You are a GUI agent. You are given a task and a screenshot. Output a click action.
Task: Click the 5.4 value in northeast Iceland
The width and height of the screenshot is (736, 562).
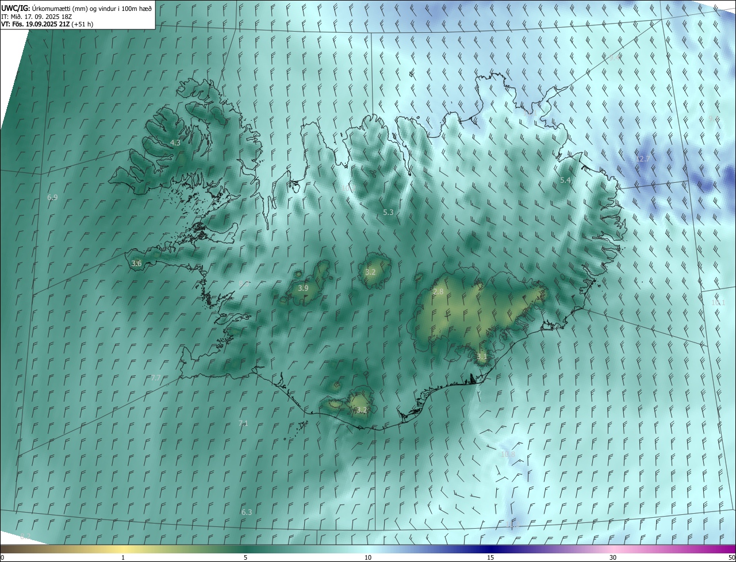tap(565, 180)
